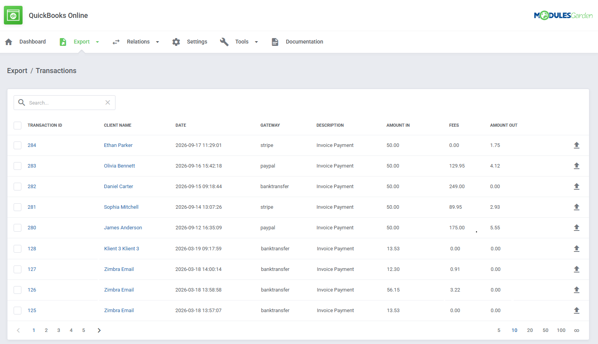
Task: Open the Relations menu label
Action: click(x=138, y=42)
